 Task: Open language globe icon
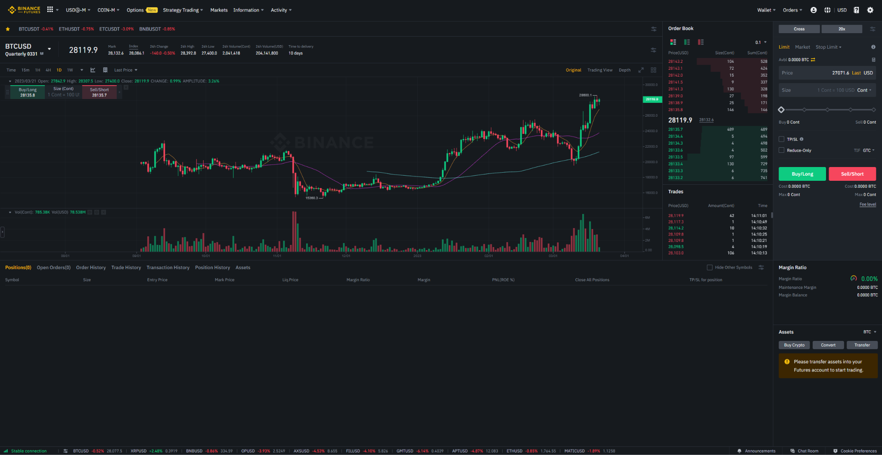(x=827, y=10)
